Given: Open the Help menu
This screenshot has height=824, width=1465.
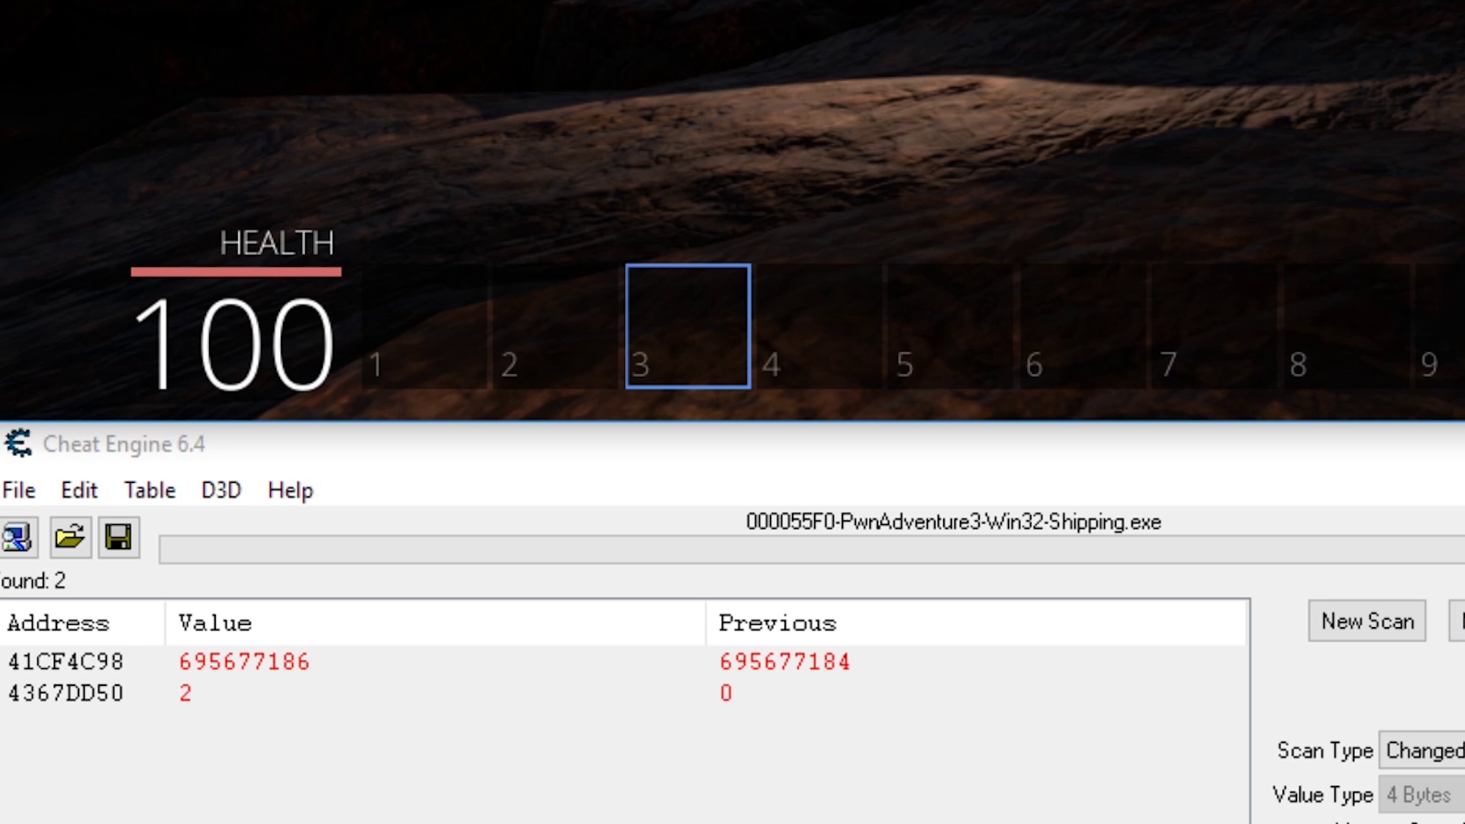Looking at the screenshot, I should click(290, 490).
